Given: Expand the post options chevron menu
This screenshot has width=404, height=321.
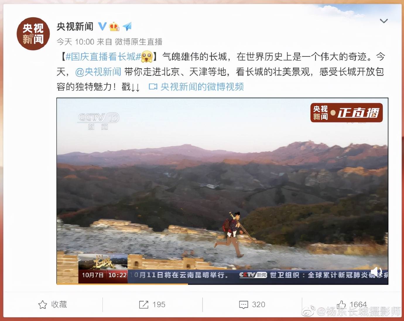Looking at the screenshot, I should tap(384, 21).
